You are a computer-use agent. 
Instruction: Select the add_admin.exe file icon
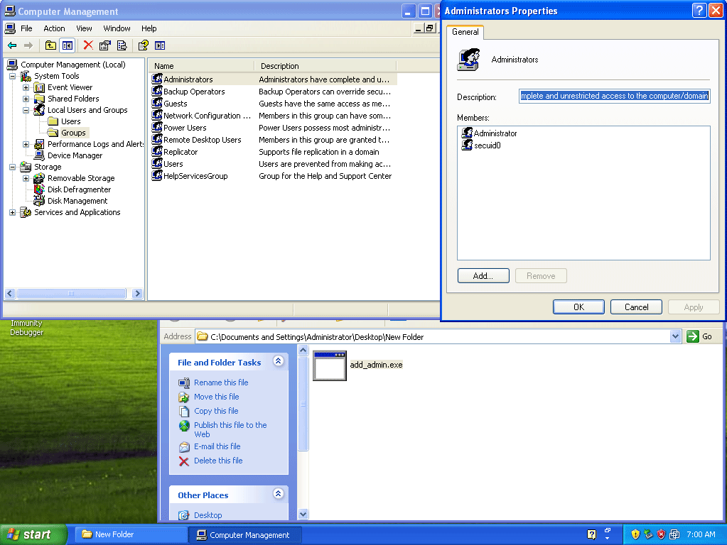[330, 365]
